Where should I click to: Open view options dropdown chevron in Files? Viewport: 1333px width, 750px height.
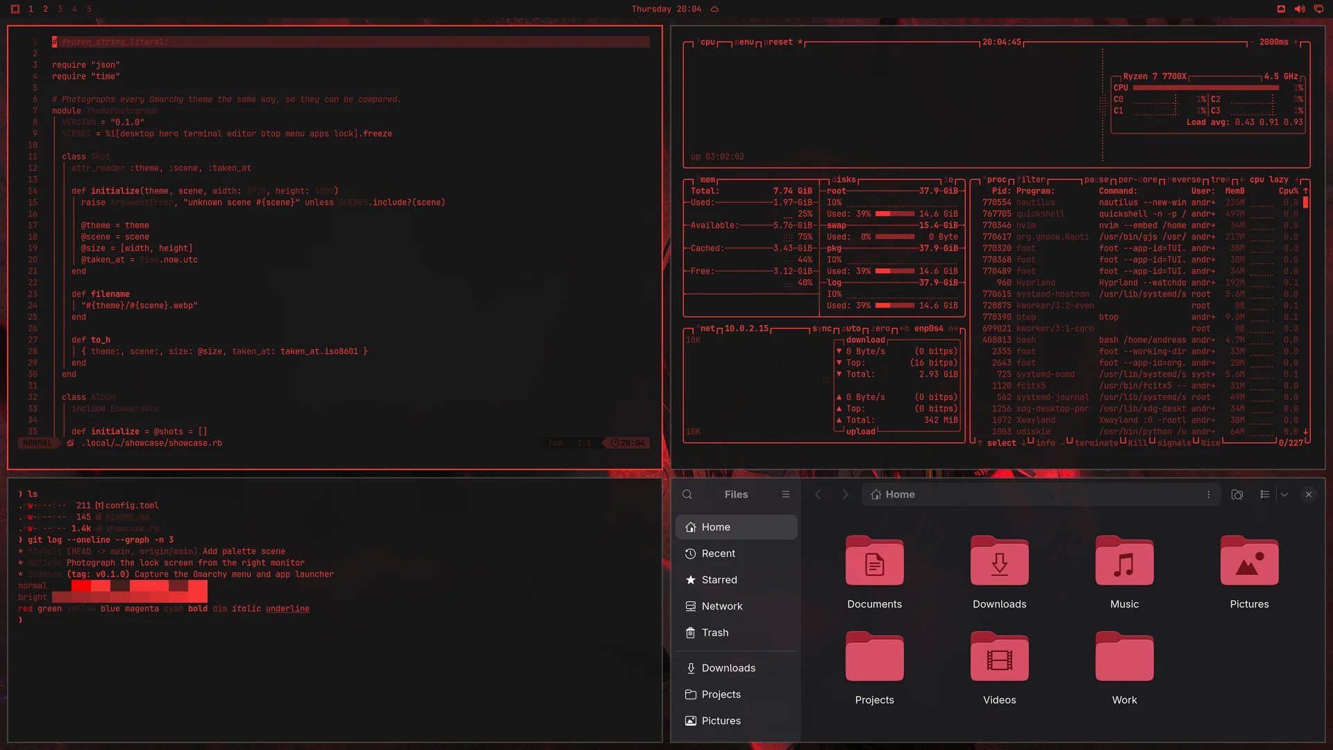click(x=1284, y=494)
